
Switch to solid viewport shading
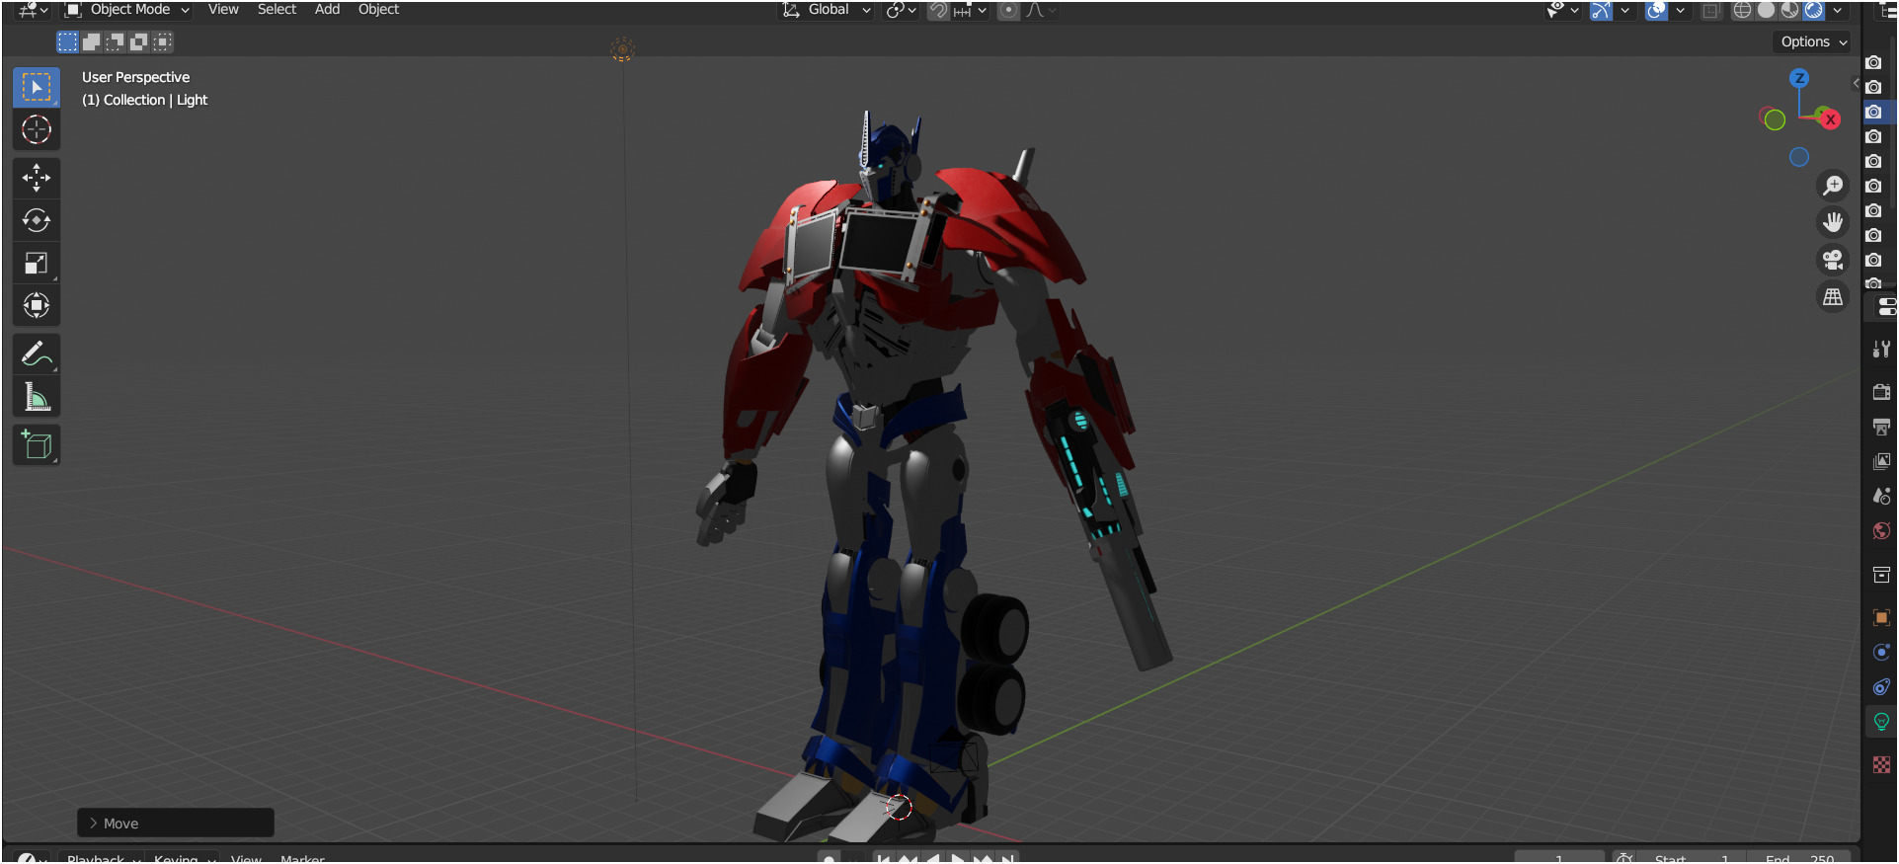(x=1767, y=10)
